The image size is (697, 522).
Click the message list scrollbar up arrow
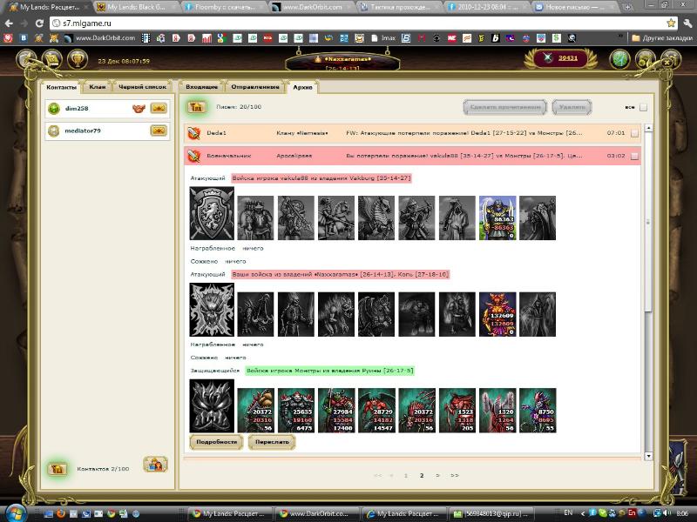[x=648, y=128]
